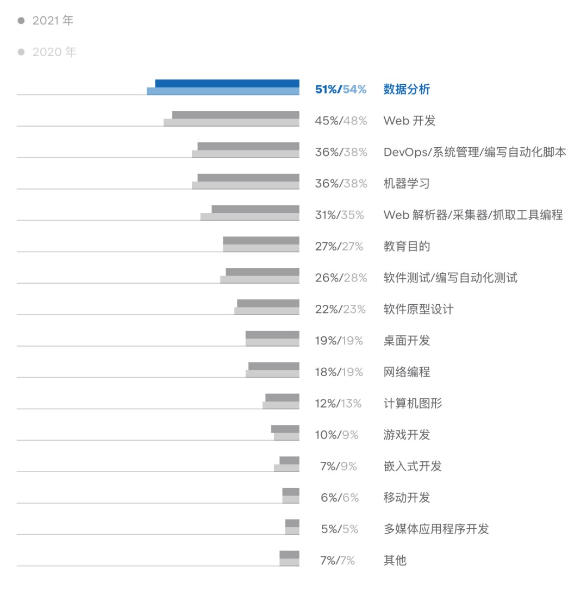Click the 多媒体应用程序开发 label
The image size is (587, 589).
click(x=436, y=529)
